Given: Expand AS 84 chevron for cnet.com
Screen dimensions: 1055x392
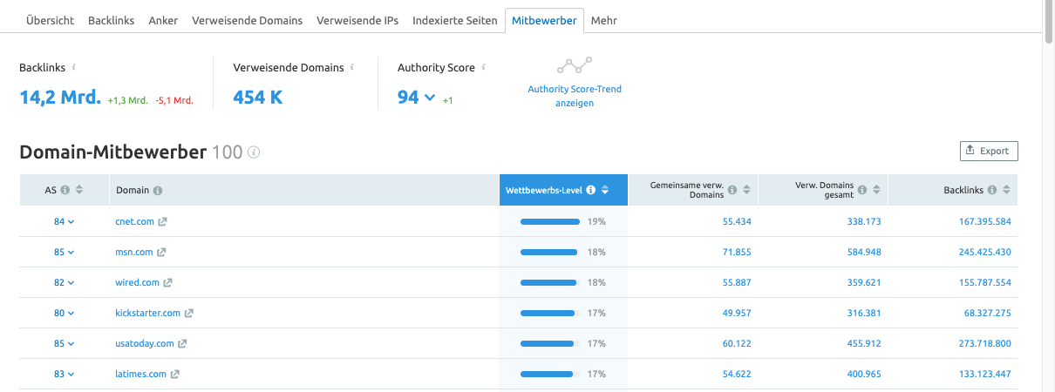Looking at the screenshot, I should [71, 222].
